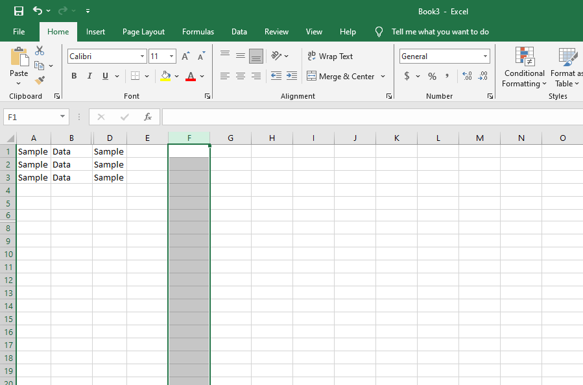The height and width of the screenshot is (385, 583).
Task: Click the Percent Style icon
Action: coord(432,76)
